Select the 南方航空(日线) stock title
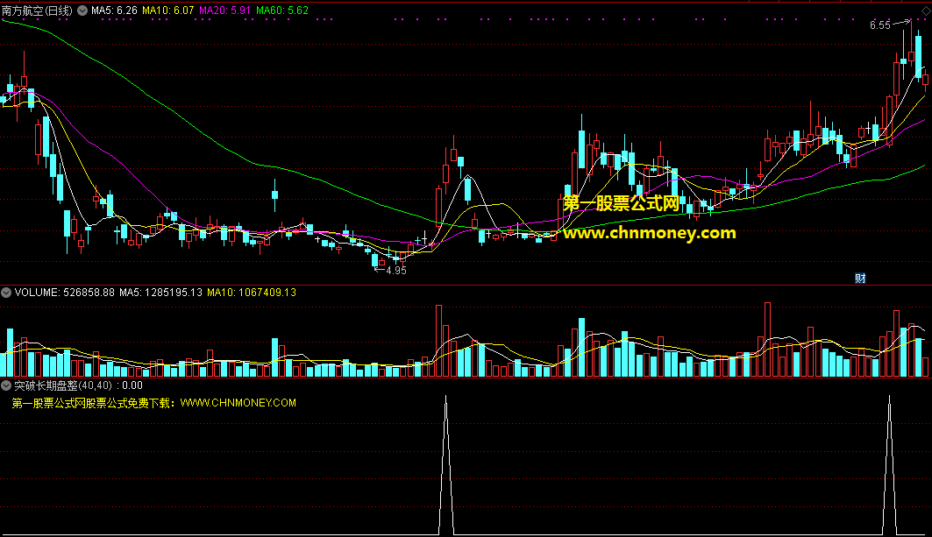 [37, 11]
